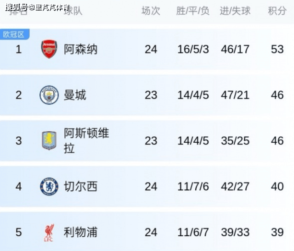This screenshot has height=251, width=294.
Task: Click the 积分 column header
Action: click(x=277, y=11)
